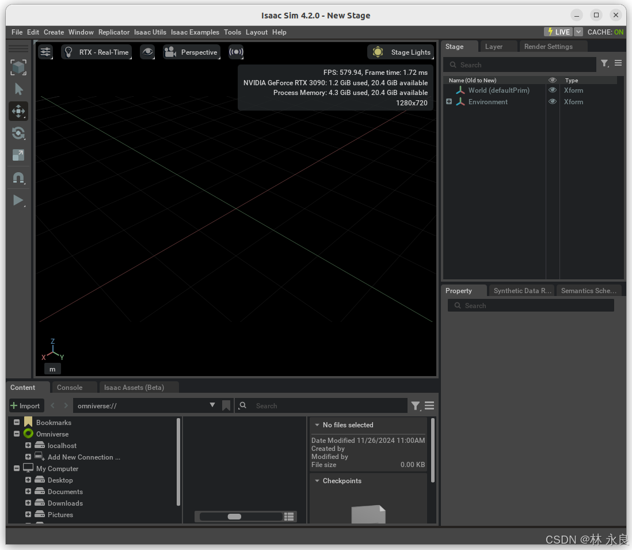
Task: Select the Pictures folder
Action: tap(60, 515)
